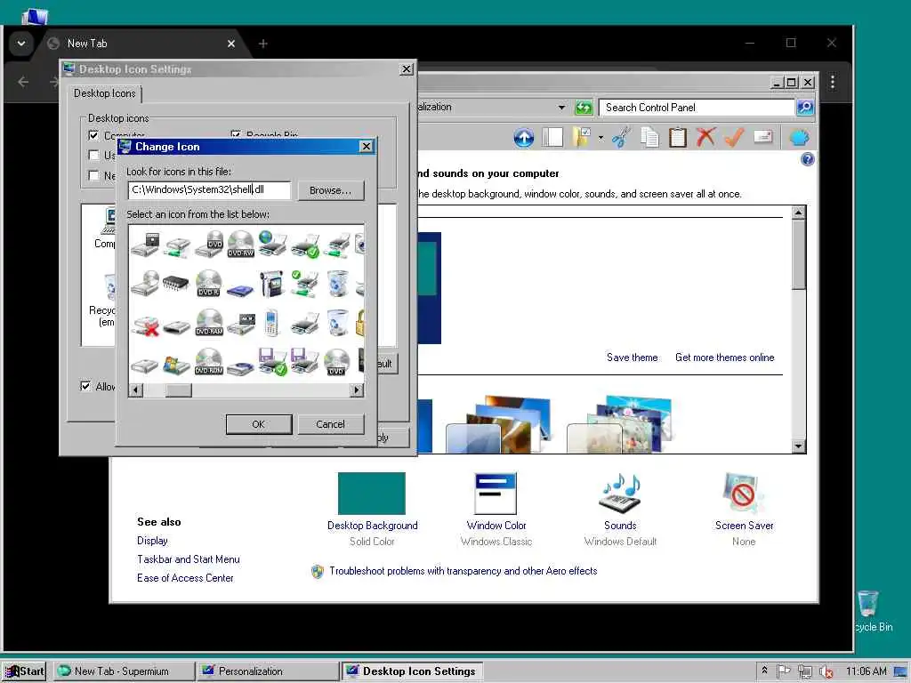Pick the camcorder icon
This screenshot has height=683, width=911.
point(271,284)
